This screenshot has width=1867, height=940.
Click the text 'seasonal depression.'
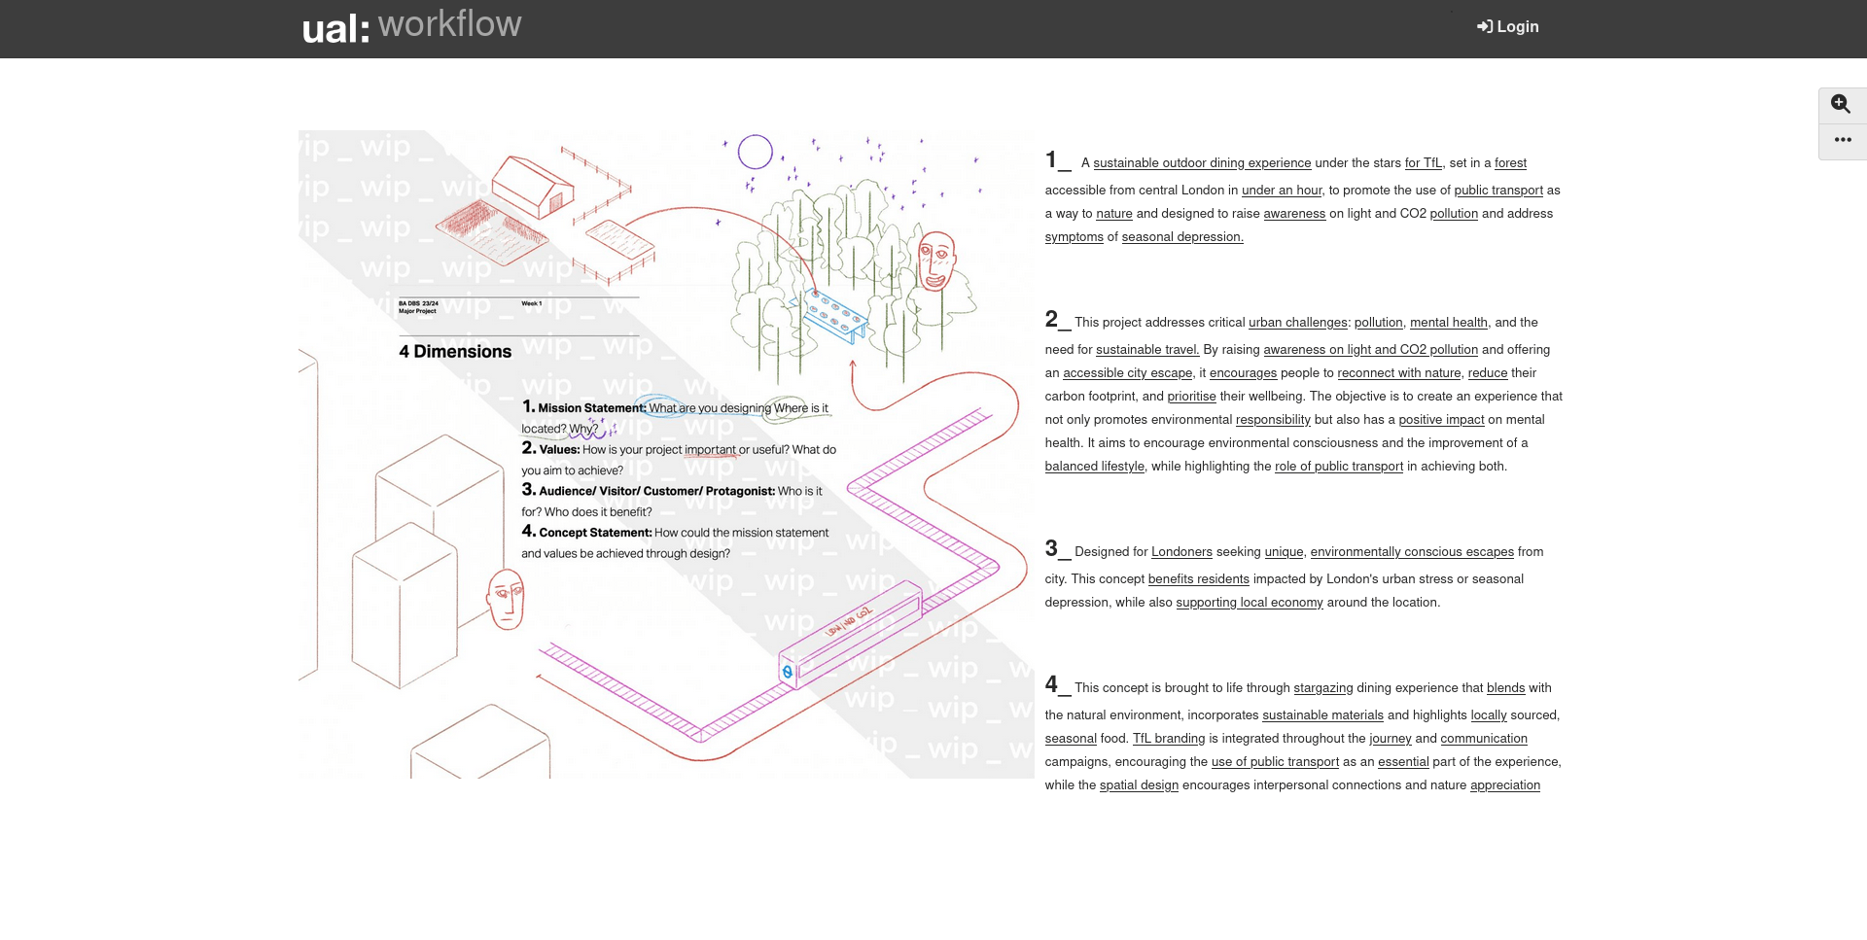(1182, 237)
